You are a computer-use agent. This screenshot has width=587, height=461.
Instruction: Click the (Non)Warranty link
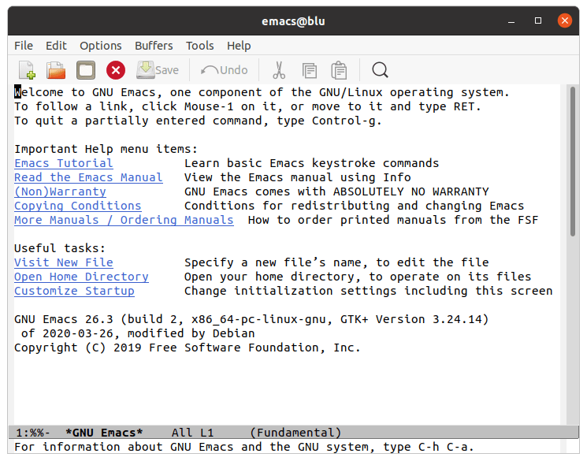(x=60, y=191)
